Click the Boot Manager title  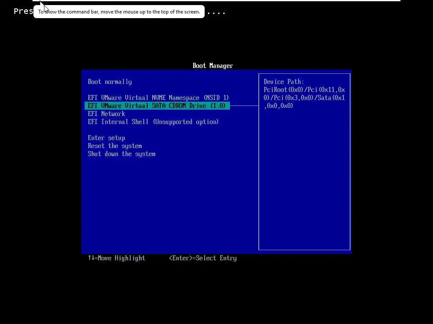click(213, 66)
